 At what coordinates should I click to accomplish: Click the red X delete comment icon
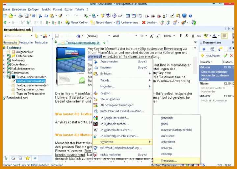pyautogui.click(x=231, y=56)
